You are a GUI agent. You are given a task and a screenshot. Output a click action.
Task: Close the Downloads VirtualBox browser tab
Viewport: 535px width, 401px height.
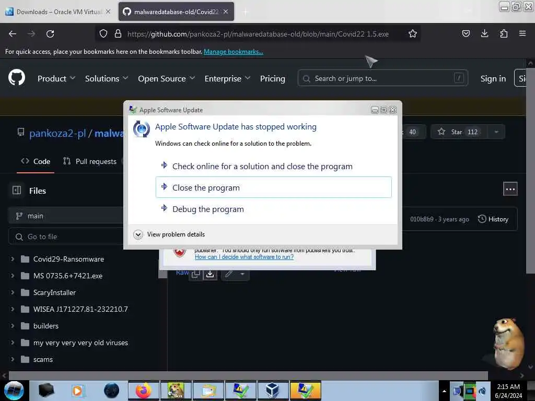(108, 11)
